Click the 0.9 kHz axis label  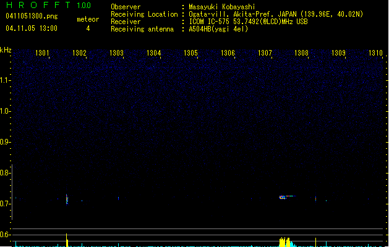click(4, 142)
